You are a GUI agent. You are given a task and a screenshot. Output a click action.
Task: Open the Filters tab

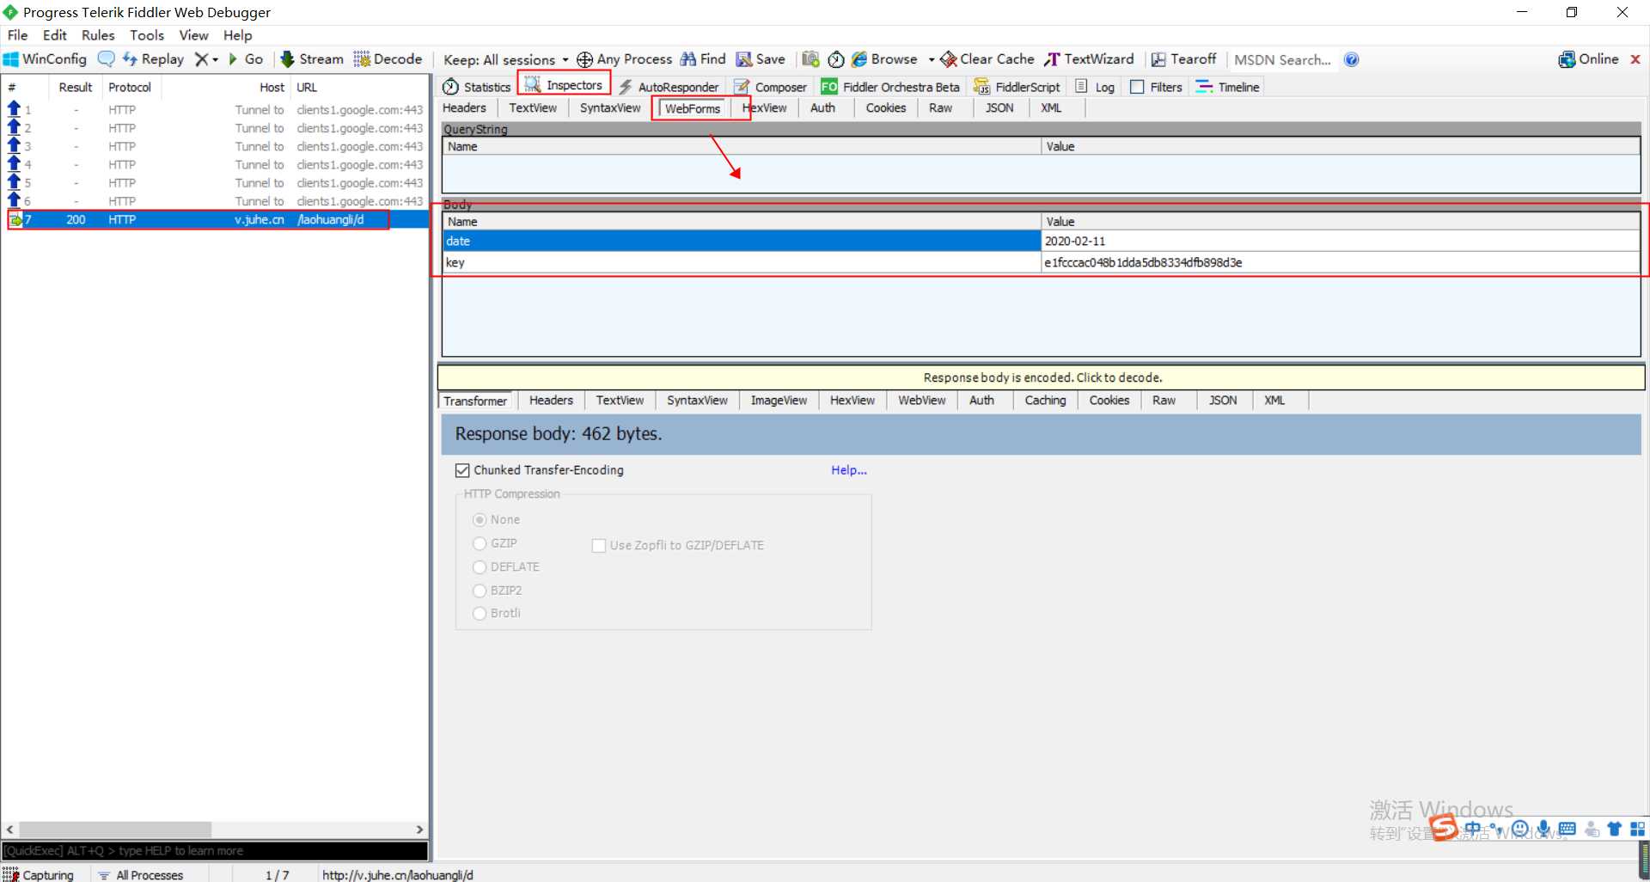coord(1157,87)
